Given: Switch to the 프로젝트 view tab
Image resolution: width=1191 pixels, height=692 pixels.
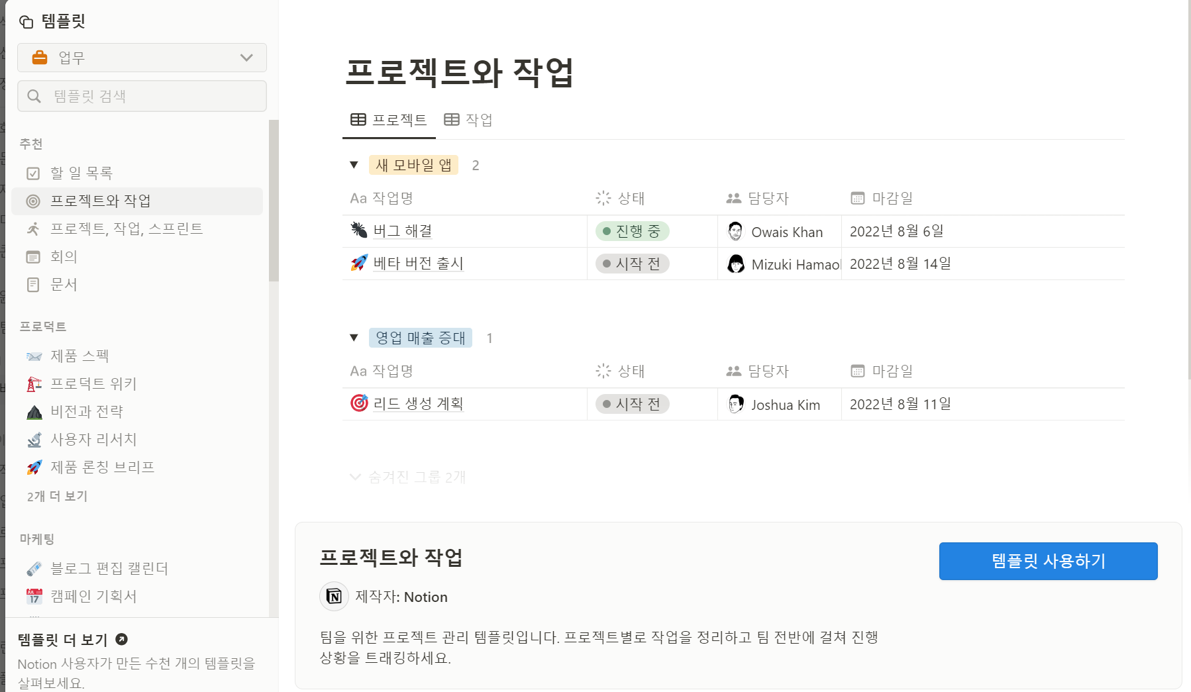Looking at the screenshot, I should tap(389, 120).
